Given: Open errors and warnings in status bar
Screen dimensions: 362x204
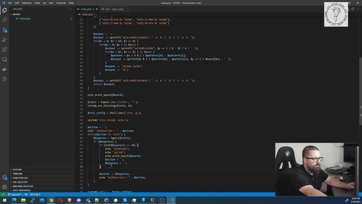Looking at the screenshot, I should click(35, 194).
